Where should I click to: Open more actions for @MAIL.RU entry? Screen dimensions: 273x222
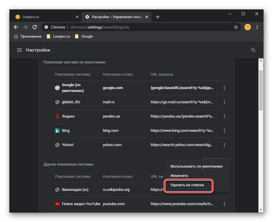pyautogui.click(x=224, y=102)
